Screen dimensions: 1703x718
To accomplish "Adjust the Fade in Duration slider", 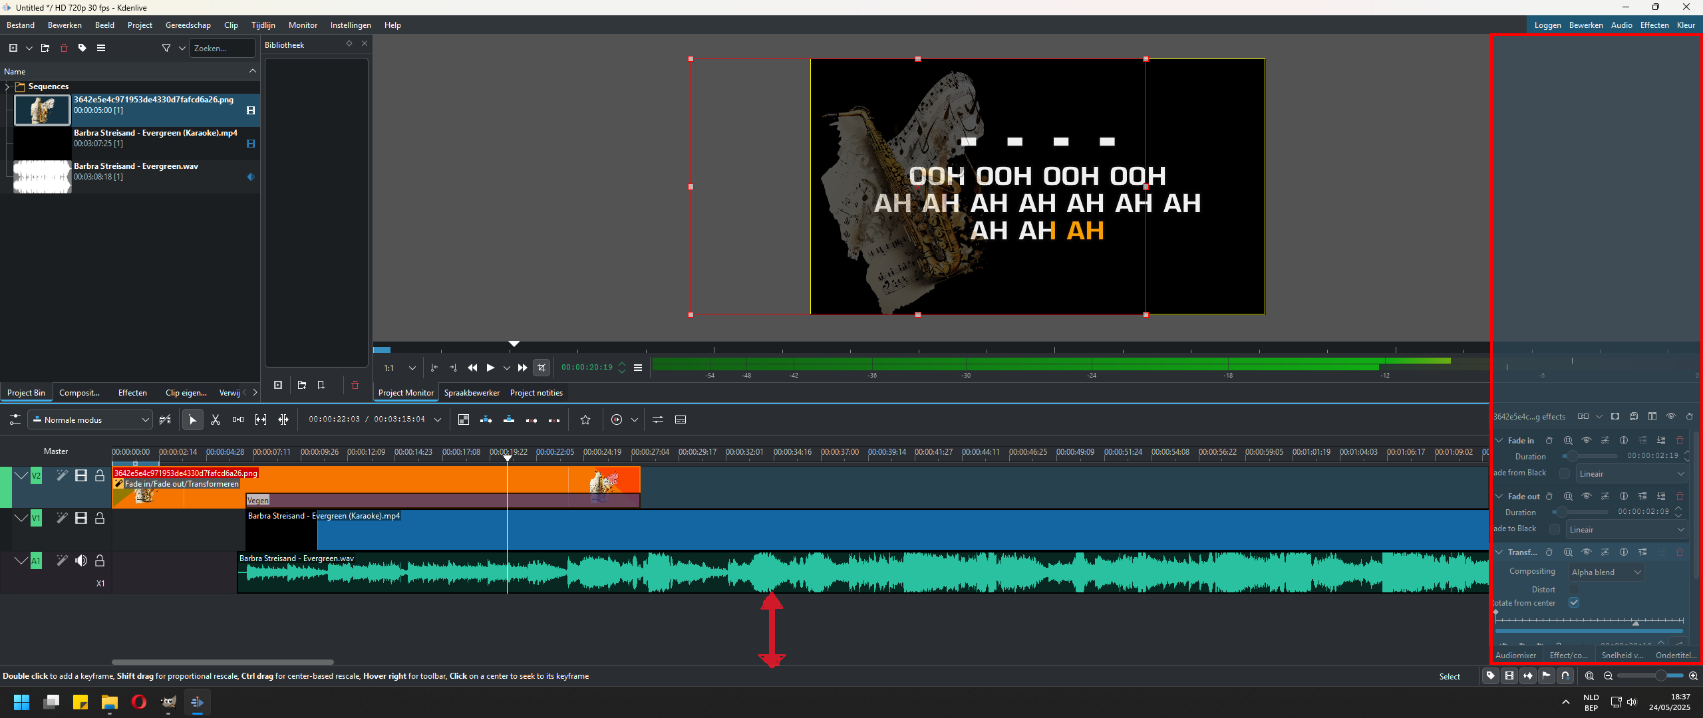I will click(1590, 456).
